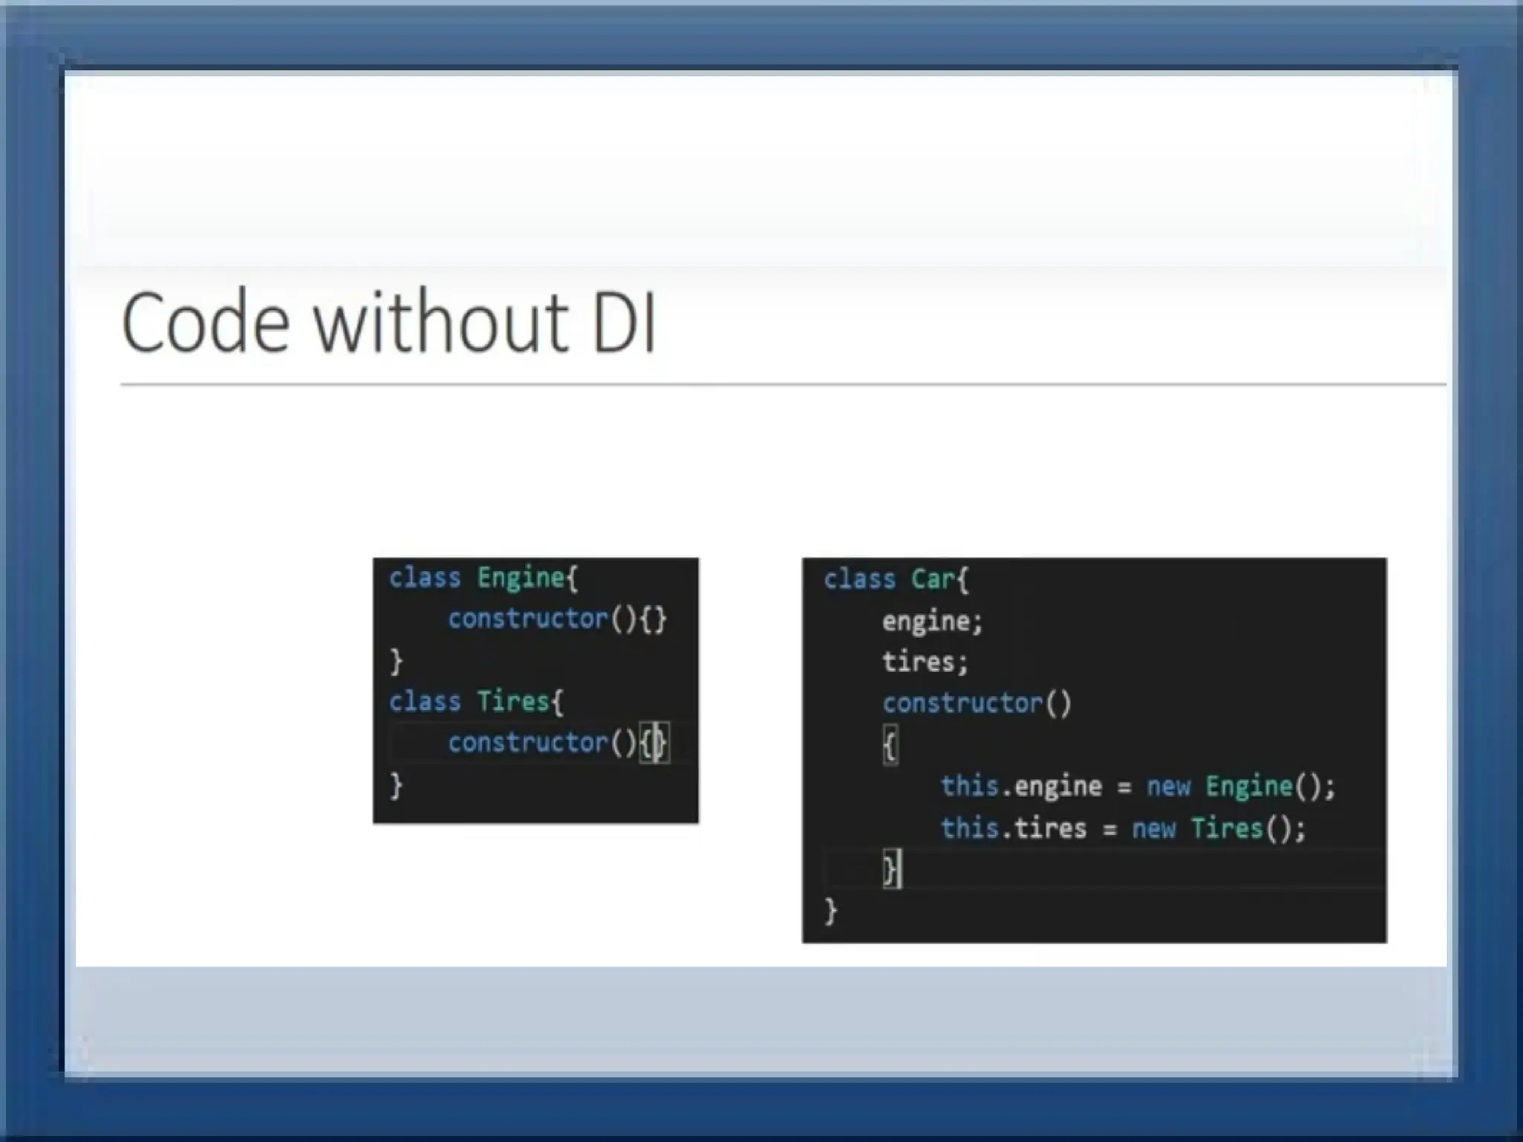Viewport: 1523px width, 1142px height.
Task: Click the slide title 'Code without DI'
Action: (x=389, y=322)
